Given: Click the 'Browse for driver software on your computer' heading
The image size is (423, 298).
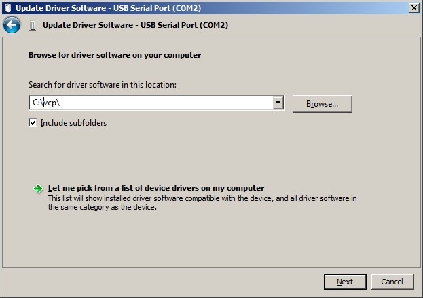Looking at the screenshot, I should (115, 55).
